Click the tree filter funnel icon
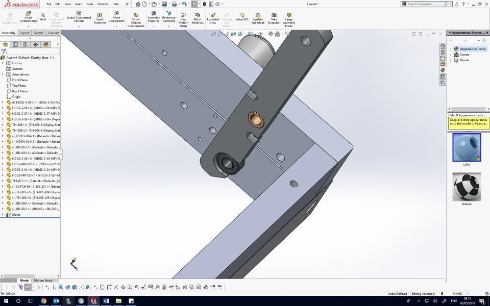This screenshot has height=306, width=490. click(4, 51)
